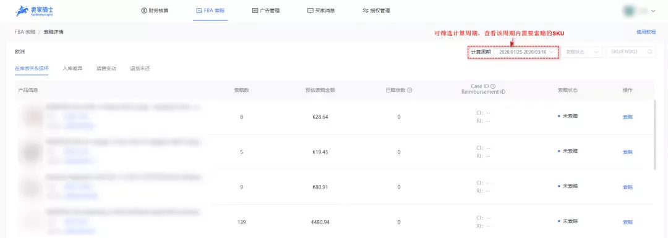This screenshot has width=668, height=238.
Task: Expand the 索赔状态 filter dropdown
Action: pyautogui.click(x=581, y=52)
